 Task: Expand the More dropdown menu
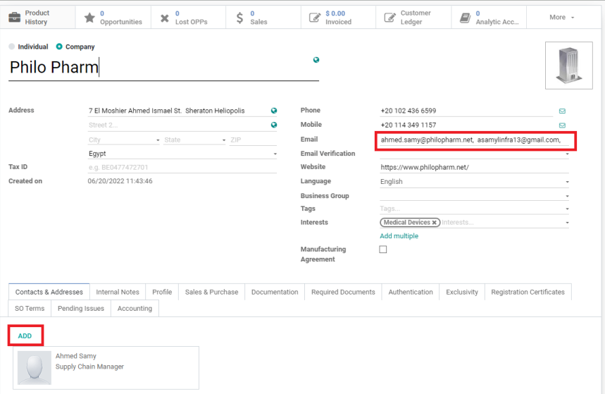click(562, 18)
